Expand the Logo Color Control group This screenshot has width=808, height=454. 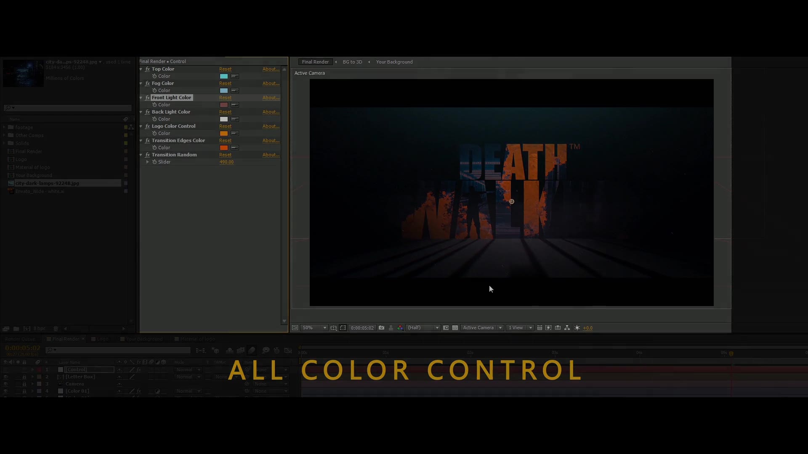point(141,126)
